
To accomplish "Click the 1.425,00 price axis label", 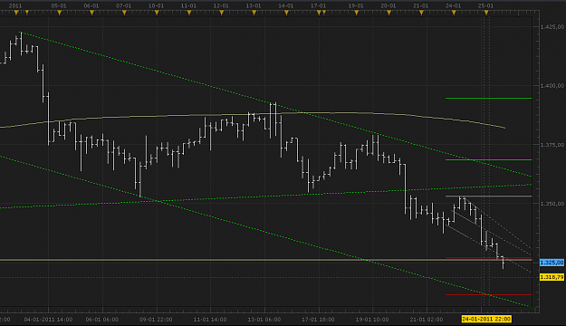I will coord(552,27).
